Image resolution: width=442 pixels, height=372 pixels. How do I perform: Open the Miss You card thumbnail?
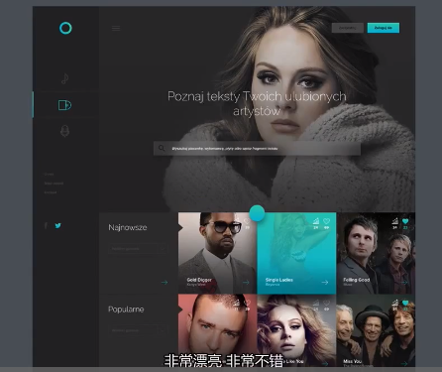376,330
